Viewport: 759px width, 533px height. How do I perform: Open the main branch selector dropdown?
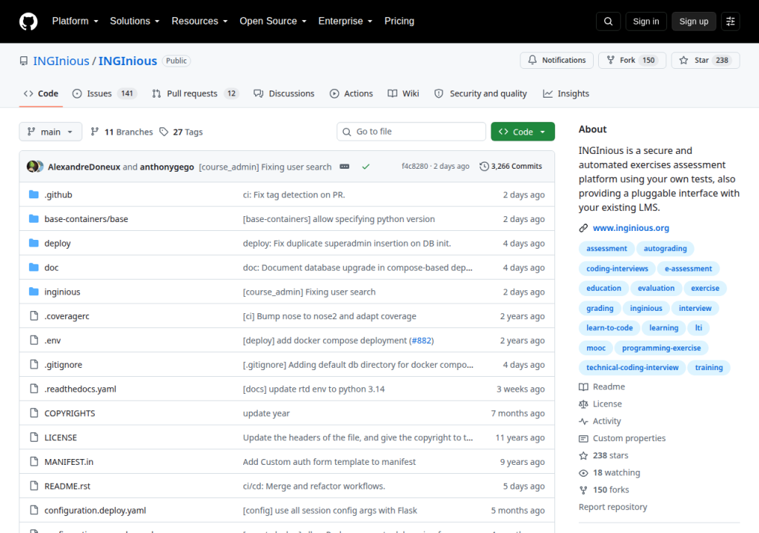(x=50, y=132)
